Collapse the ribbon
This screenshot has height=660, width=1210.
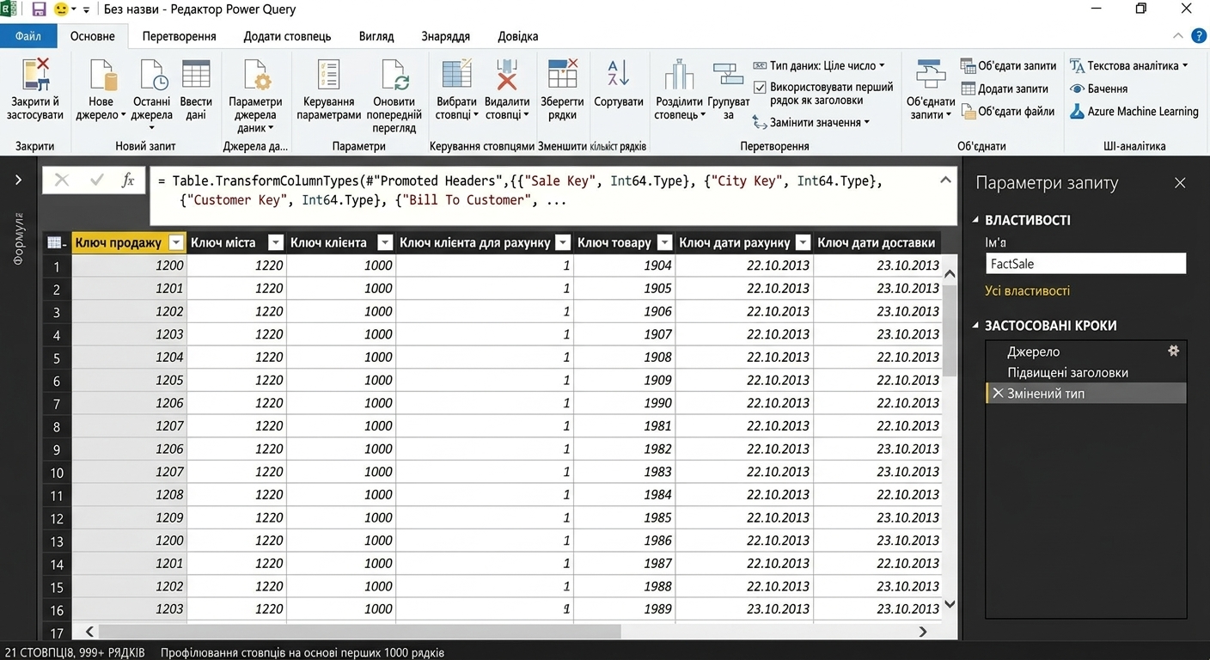(x=1178, y=36)
